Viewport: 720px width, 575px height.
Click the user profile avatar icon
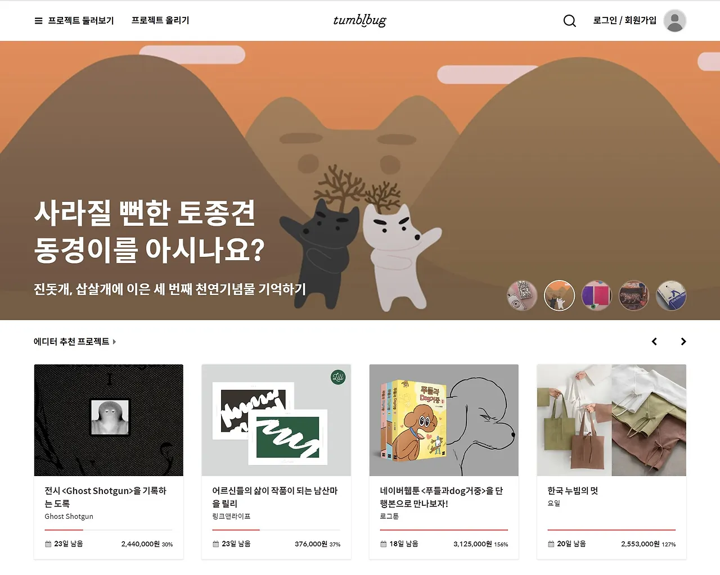pyautogui.click(x=674, y=21)
